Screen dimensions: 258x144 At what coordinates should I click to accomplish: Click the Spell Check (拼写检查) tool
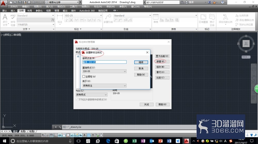tap(13, 20)
